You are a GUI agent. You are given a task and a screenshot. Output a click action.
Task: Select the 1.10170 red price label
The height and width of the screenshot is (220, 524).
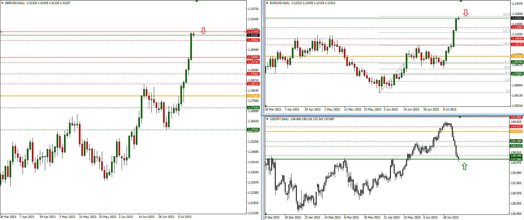tap(517, 45)
